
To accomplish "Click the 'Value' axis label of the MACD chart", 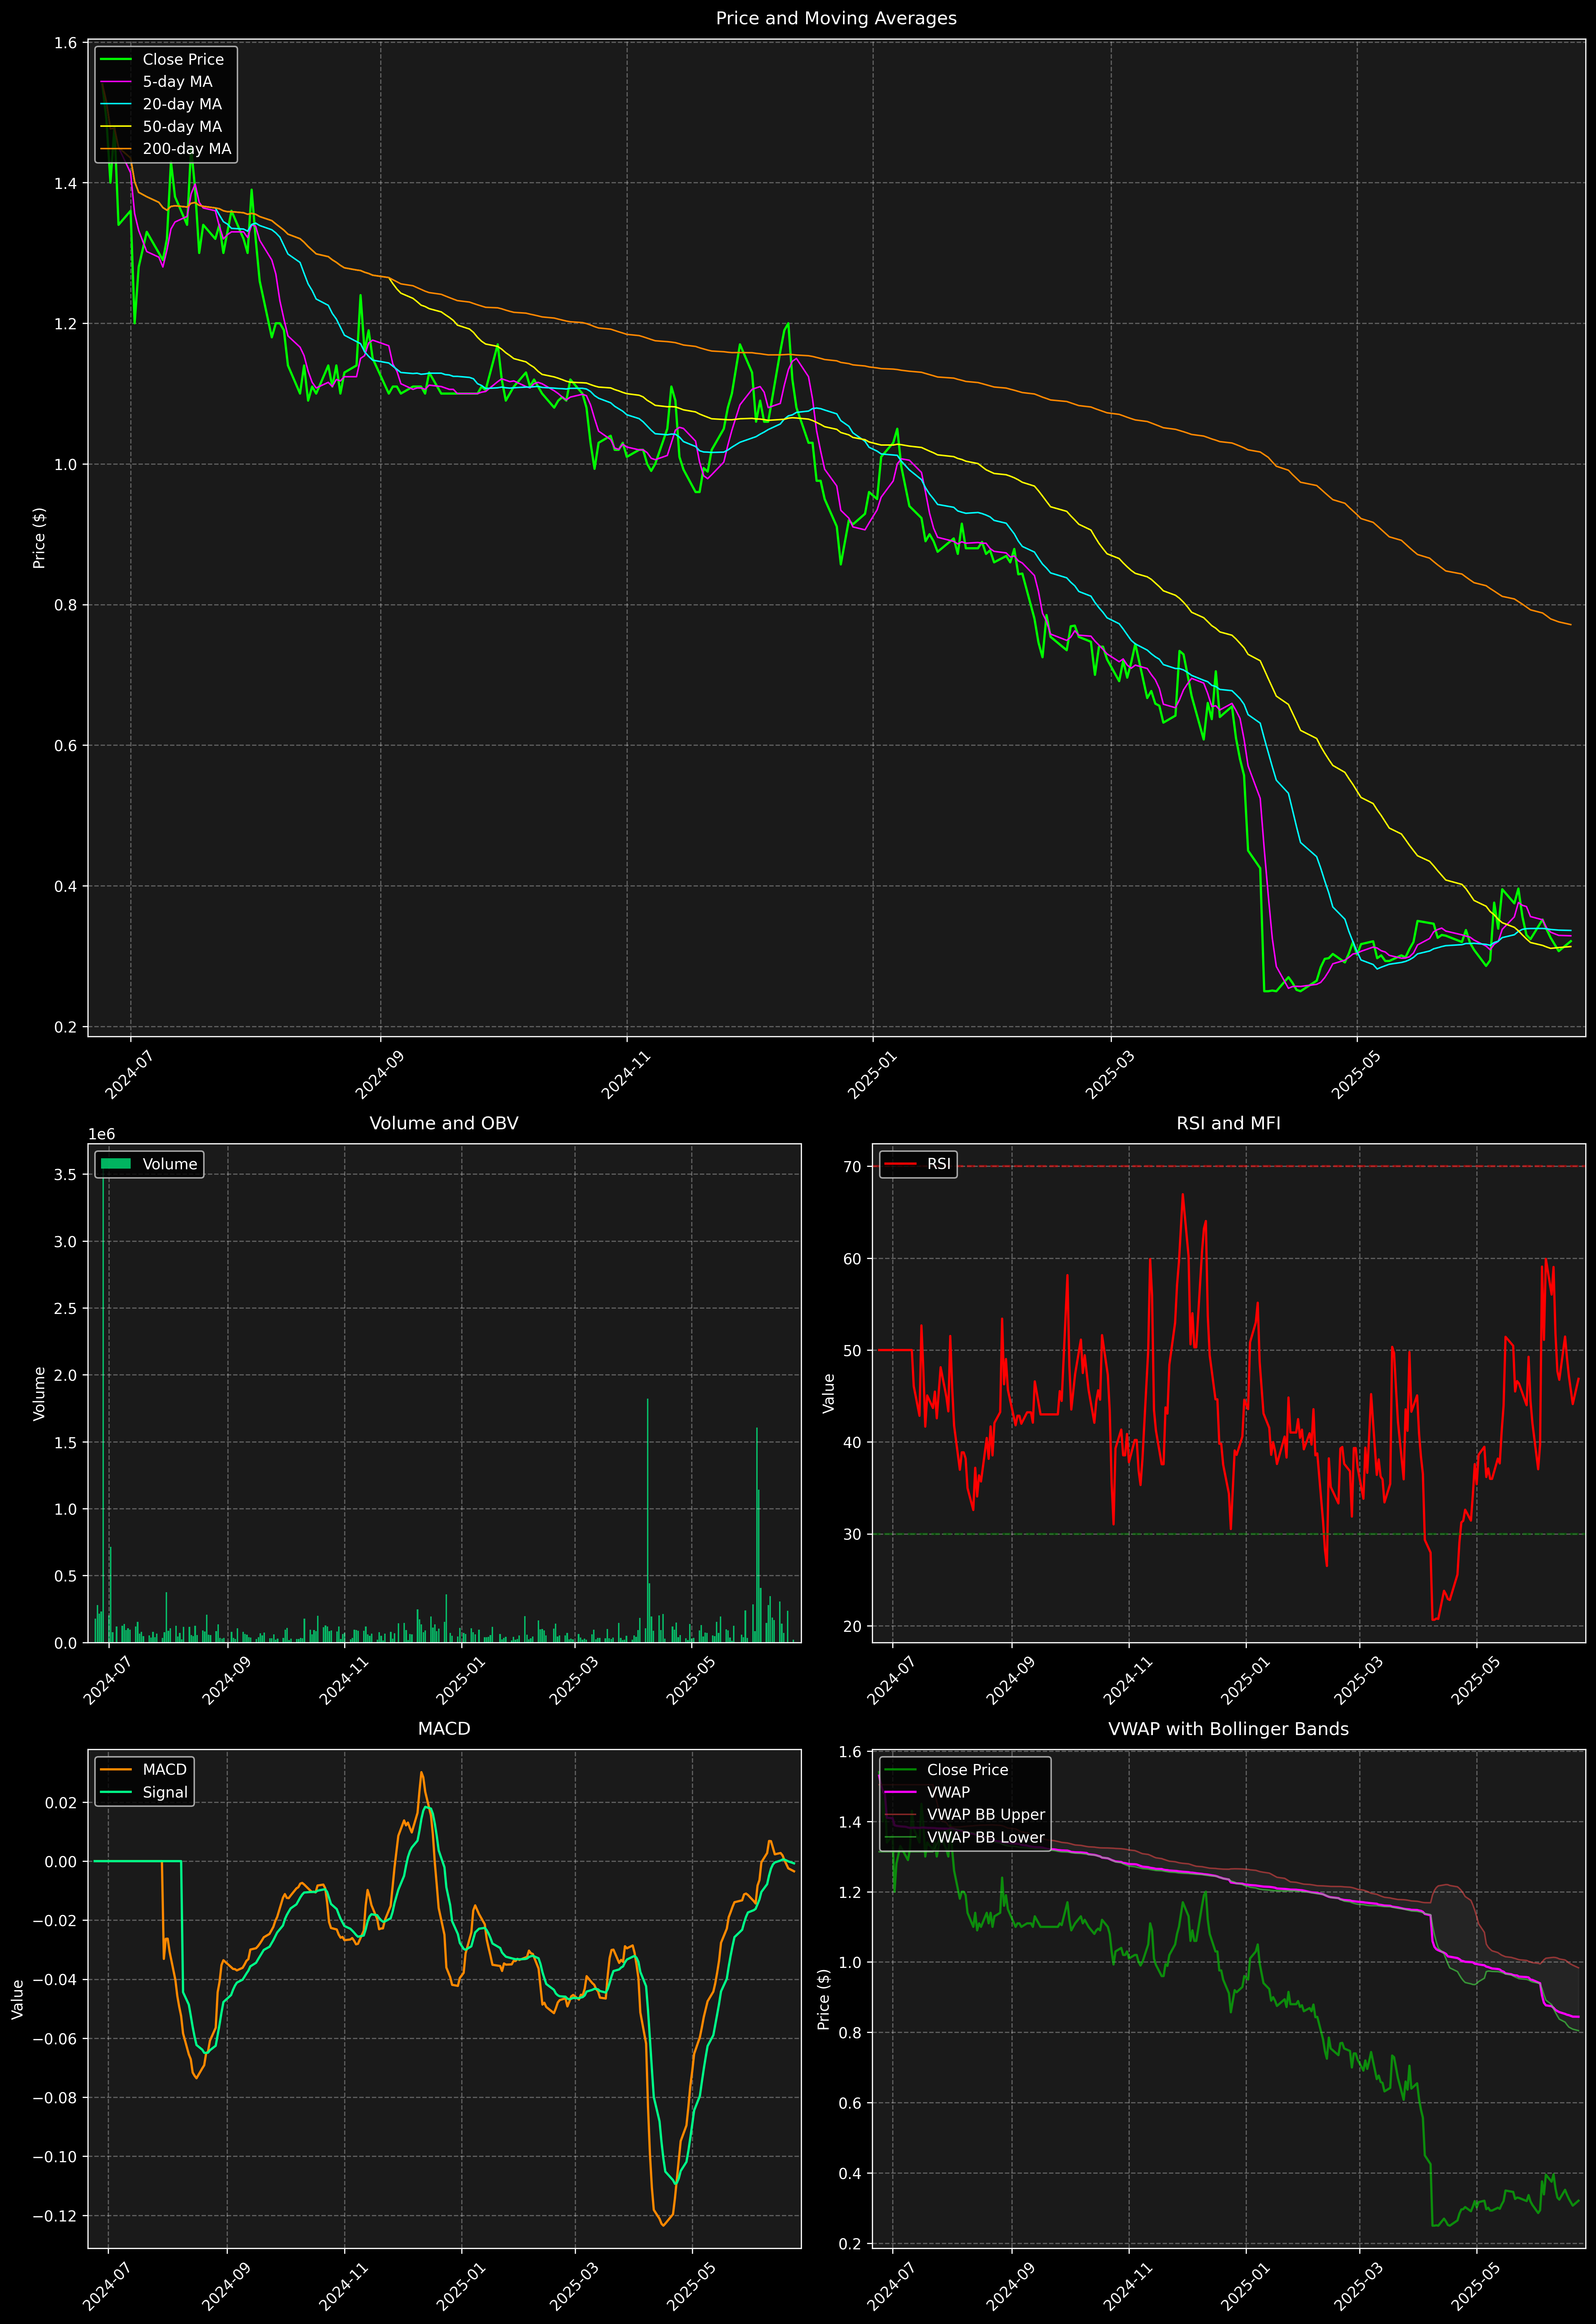I will pos(17,1999).
